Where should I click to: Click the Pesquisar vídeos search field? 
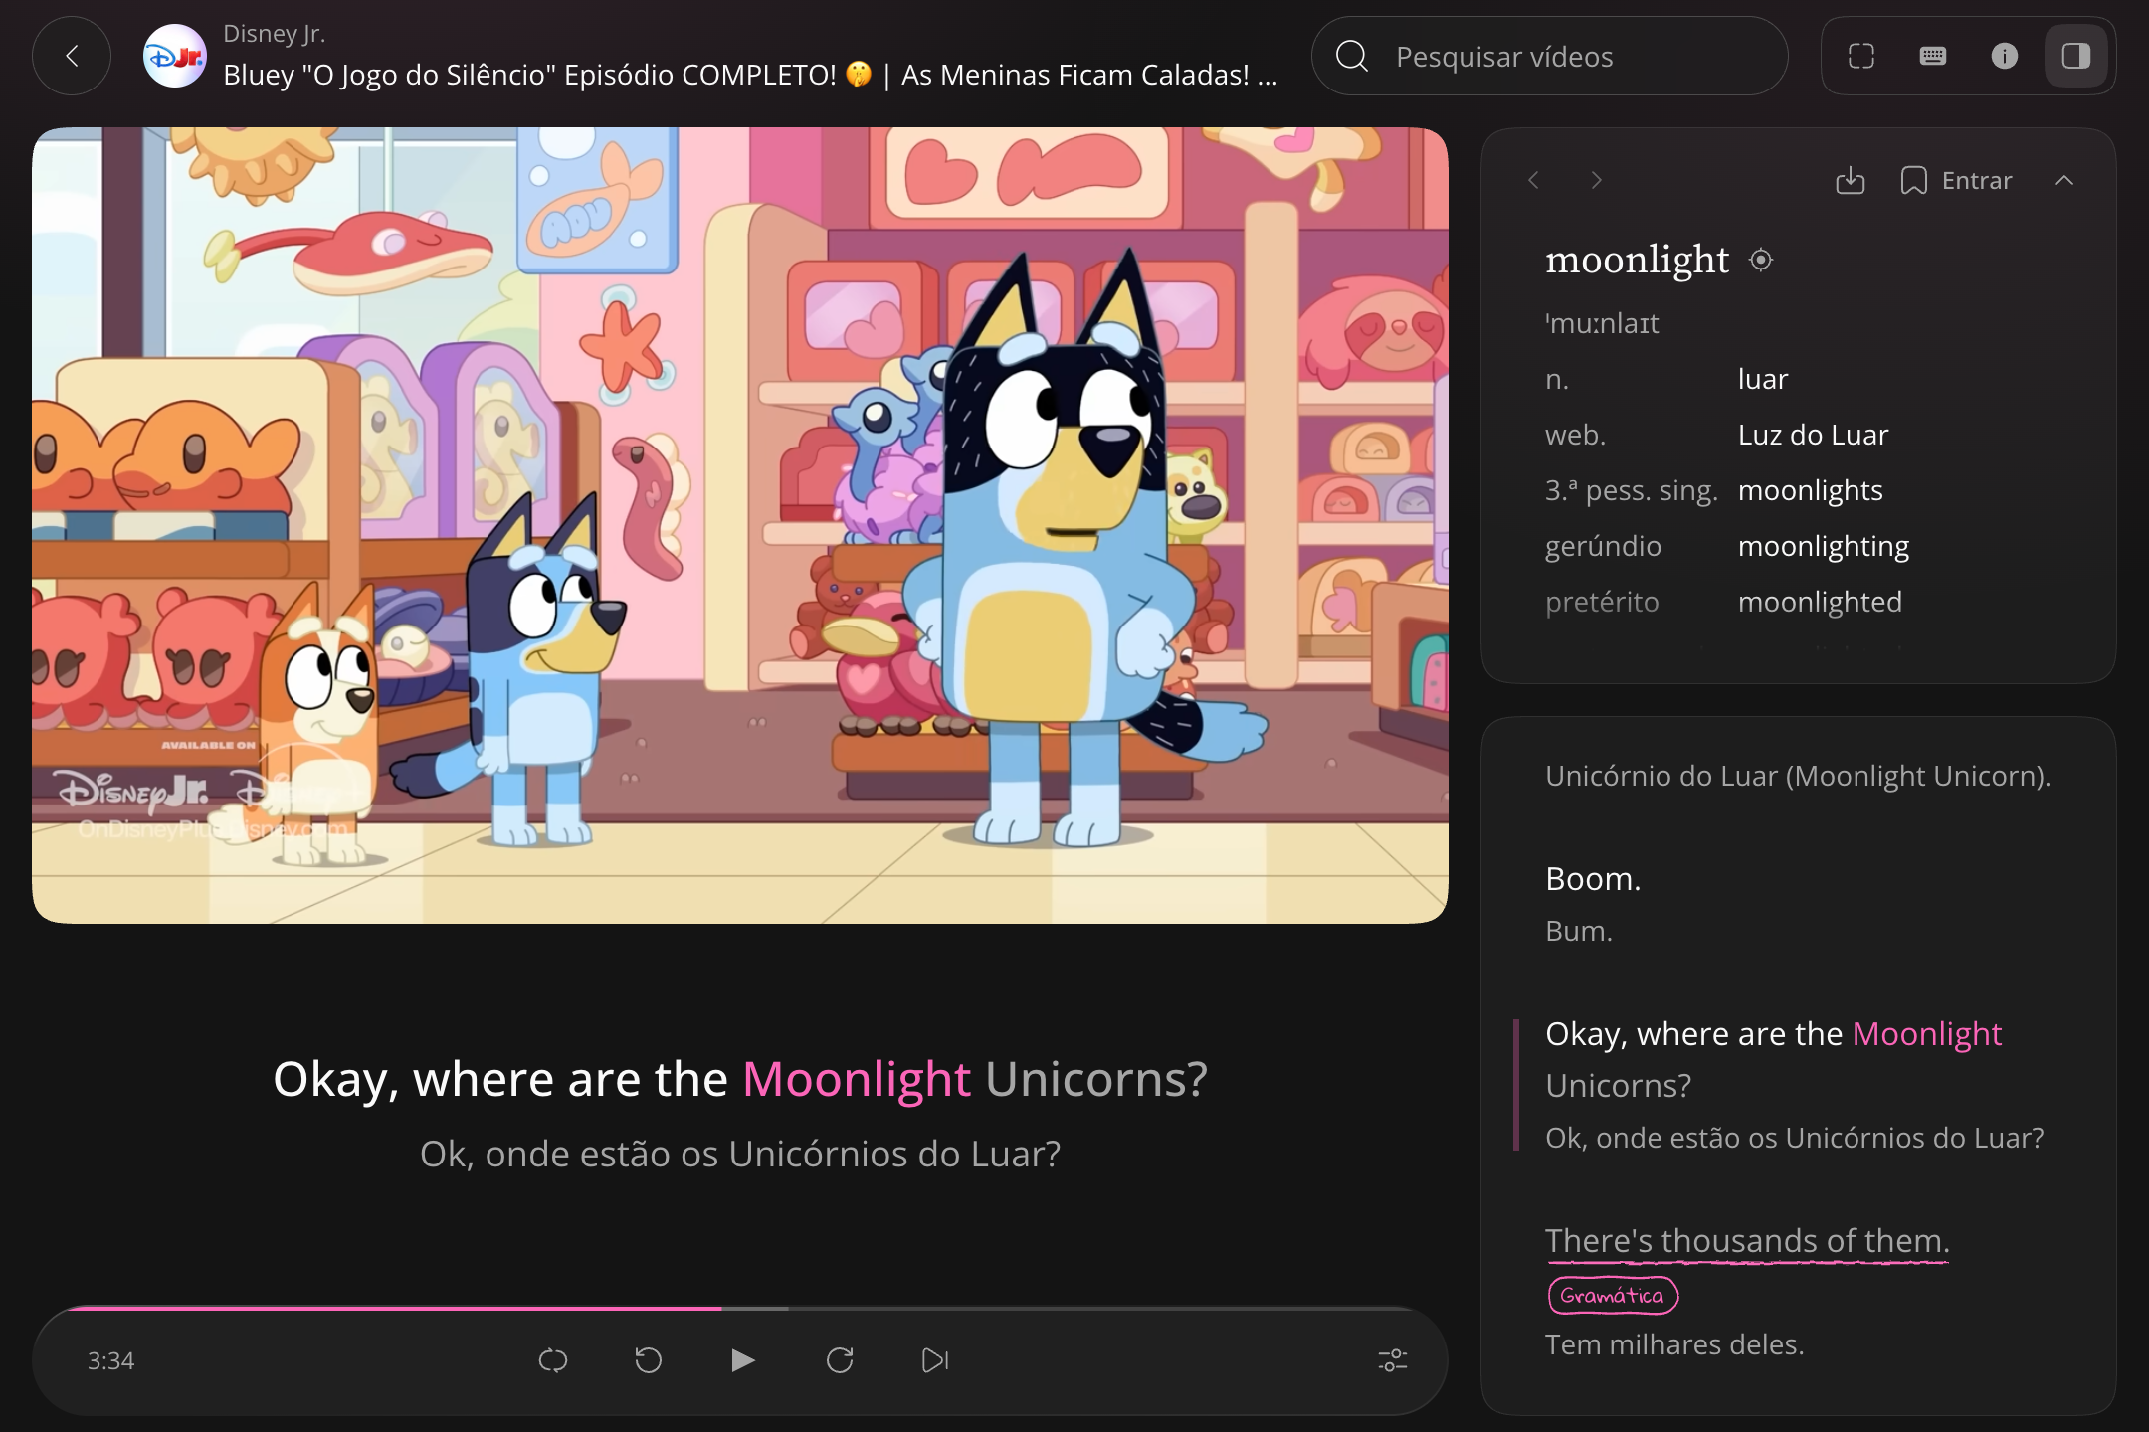click(1550, 56)
